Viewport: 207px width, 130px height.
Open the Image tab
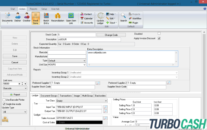click(x=77, y=96)
